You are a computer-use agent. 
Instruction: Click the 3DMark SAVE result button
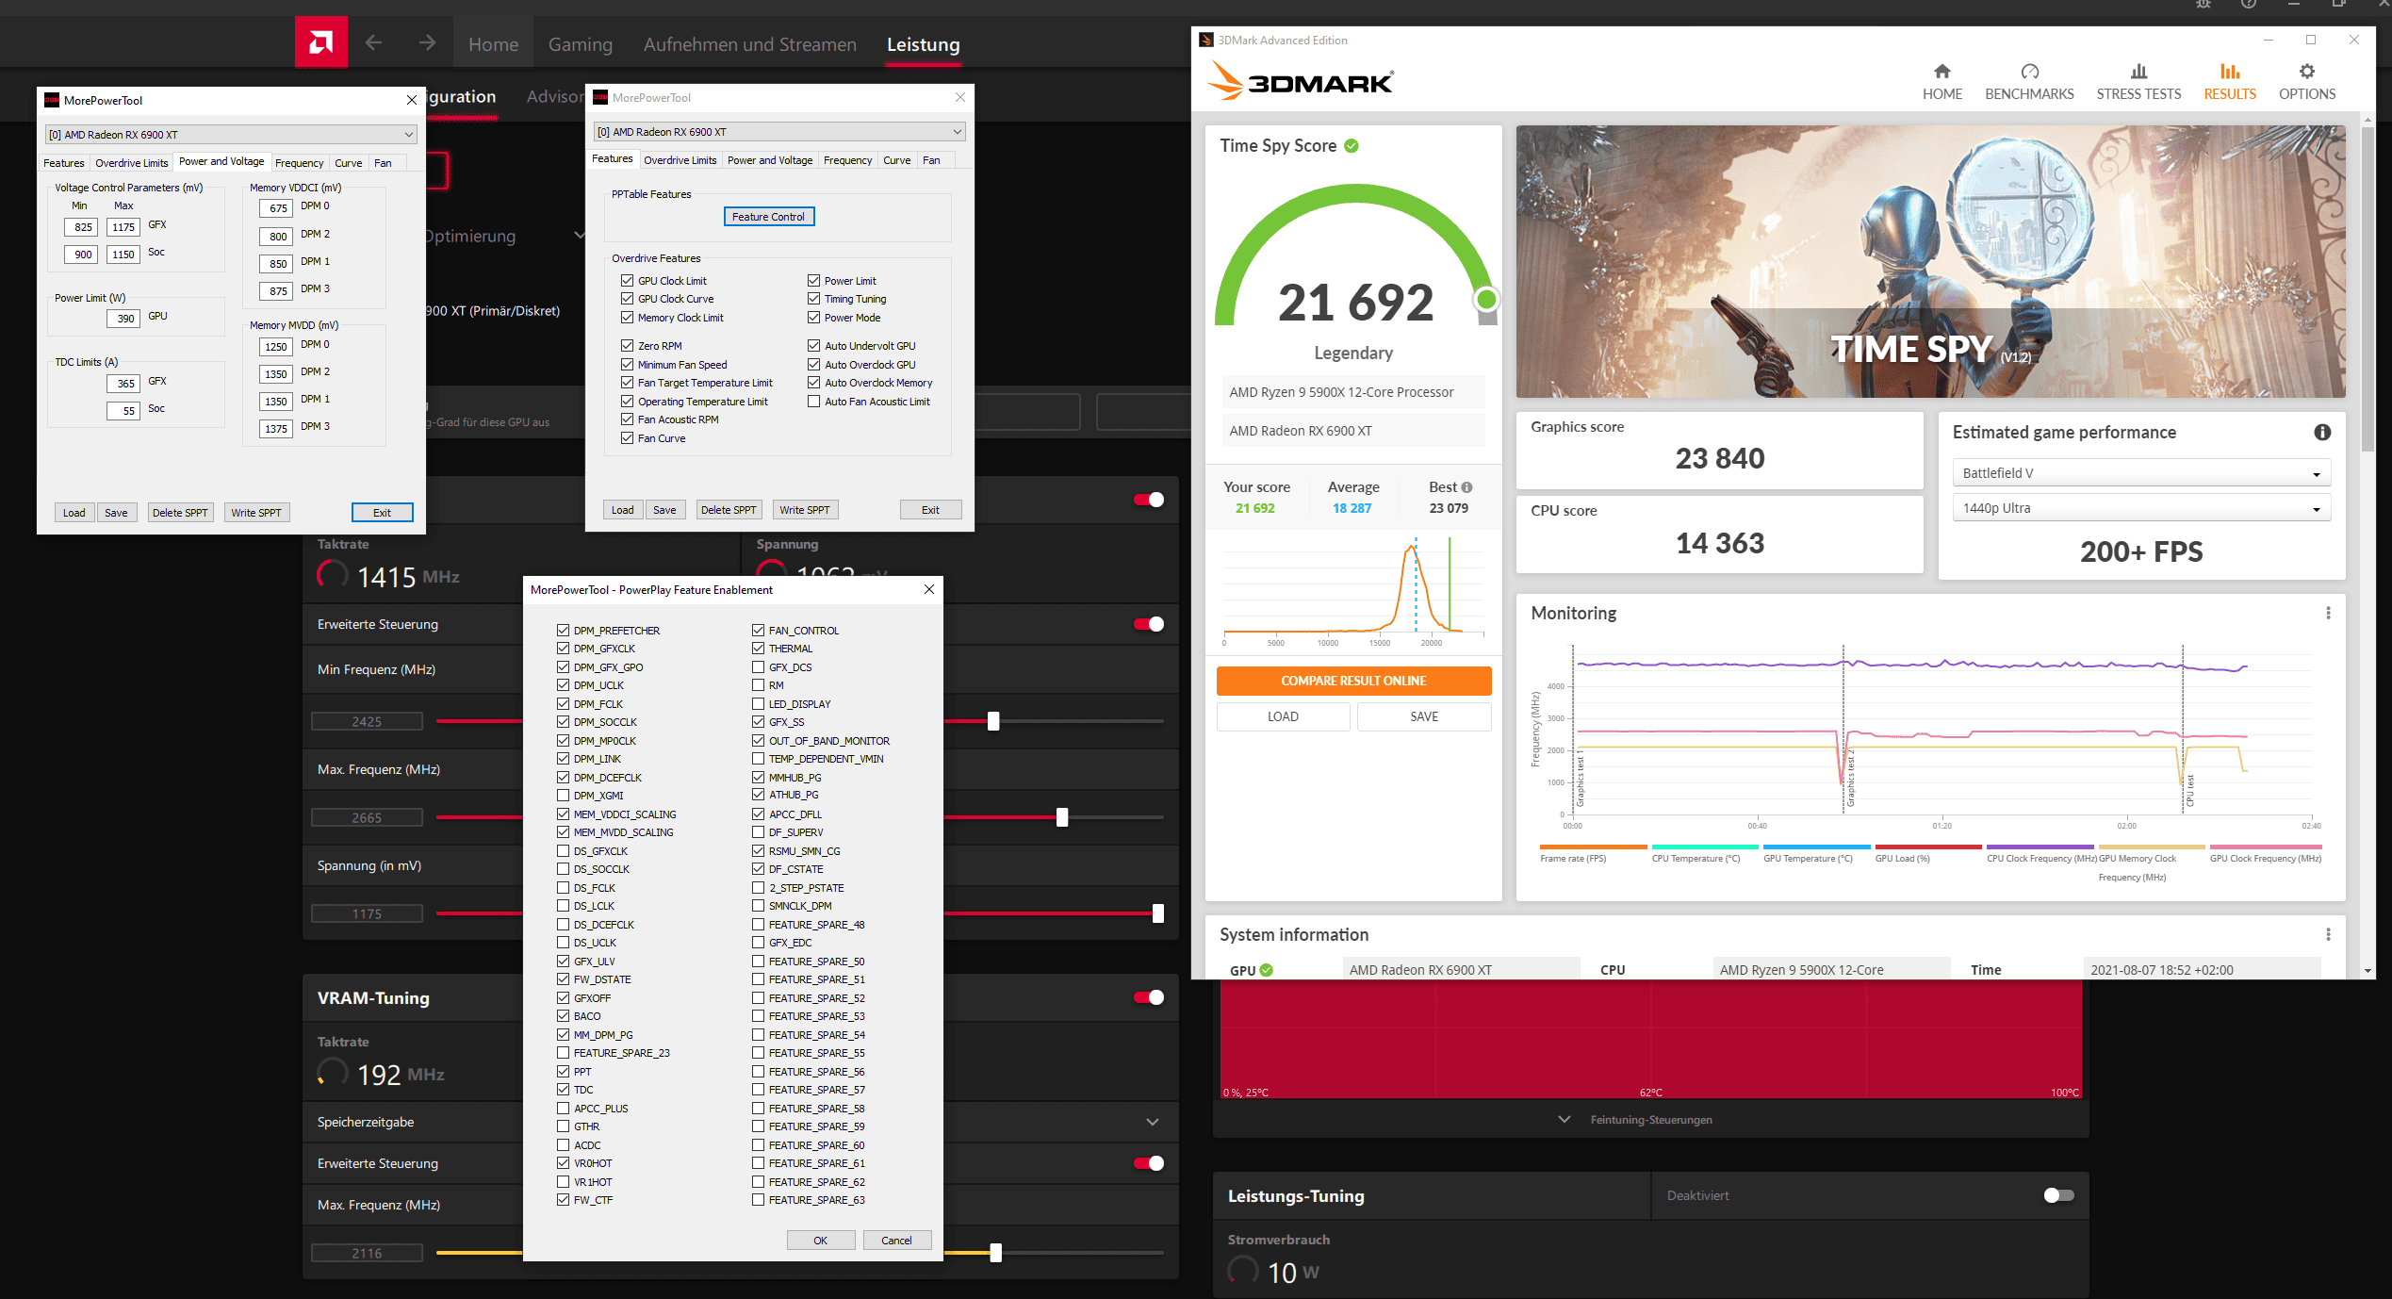pyautogui.click(x=1423, y=716)
